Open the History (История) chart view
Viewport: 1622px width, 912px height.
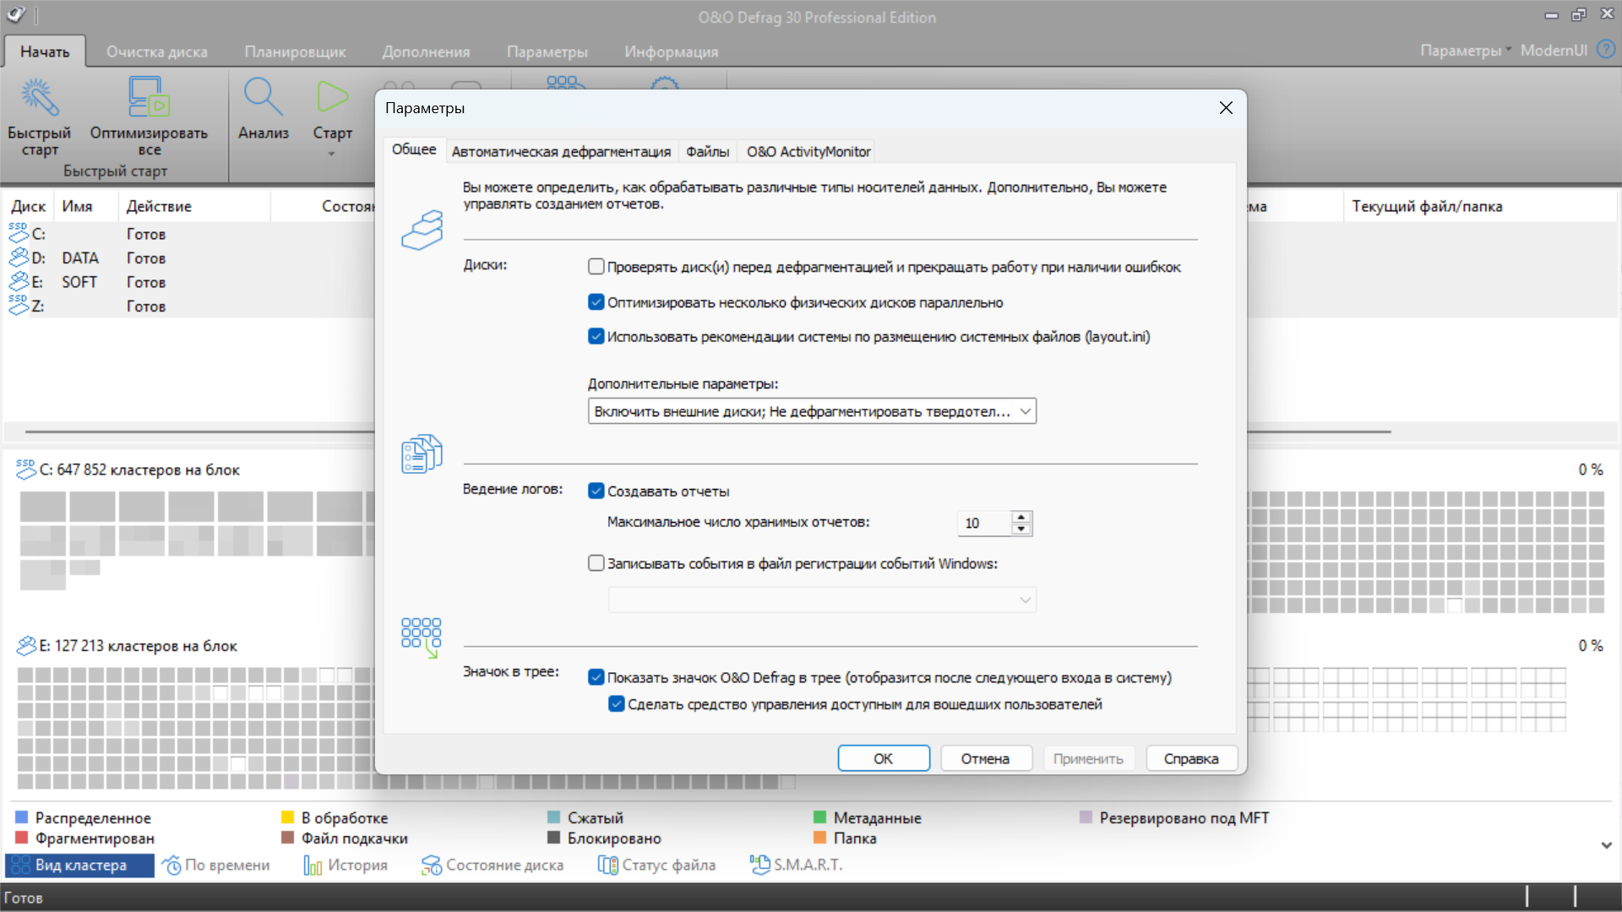click(313, 865)
